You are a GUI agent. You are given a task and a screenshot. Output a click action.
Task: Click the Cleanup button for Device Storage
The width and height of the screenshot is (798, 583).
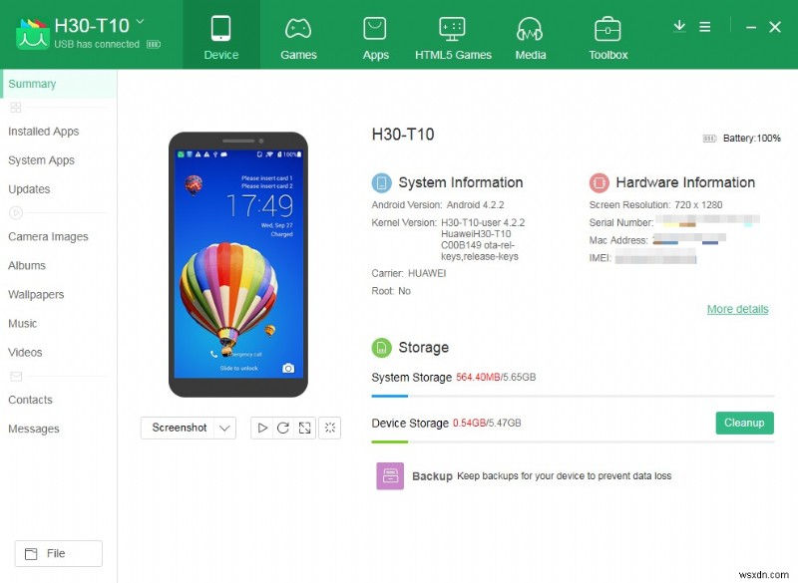744,423
